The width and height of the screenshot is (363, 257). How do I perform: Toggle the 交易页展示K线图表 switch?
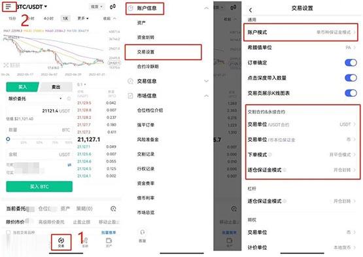click(x=351, y=93)
